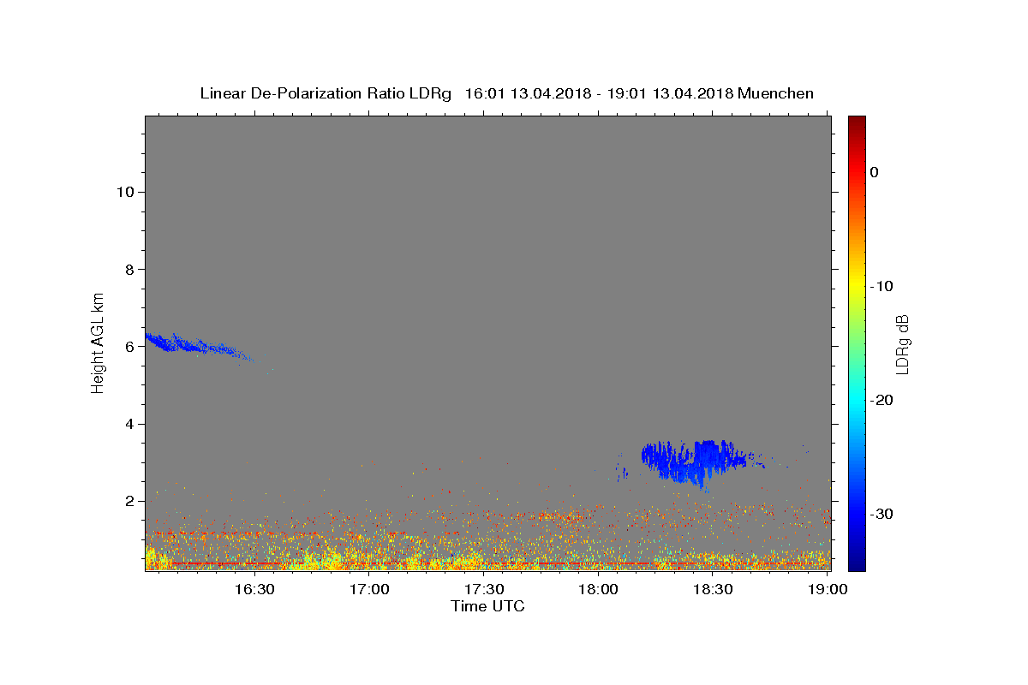This screenshot has height=685, width=1028.
Task: Click the plot title 'Linear De-Polarization Ratio LDRg'
Action: click(326, 93)
